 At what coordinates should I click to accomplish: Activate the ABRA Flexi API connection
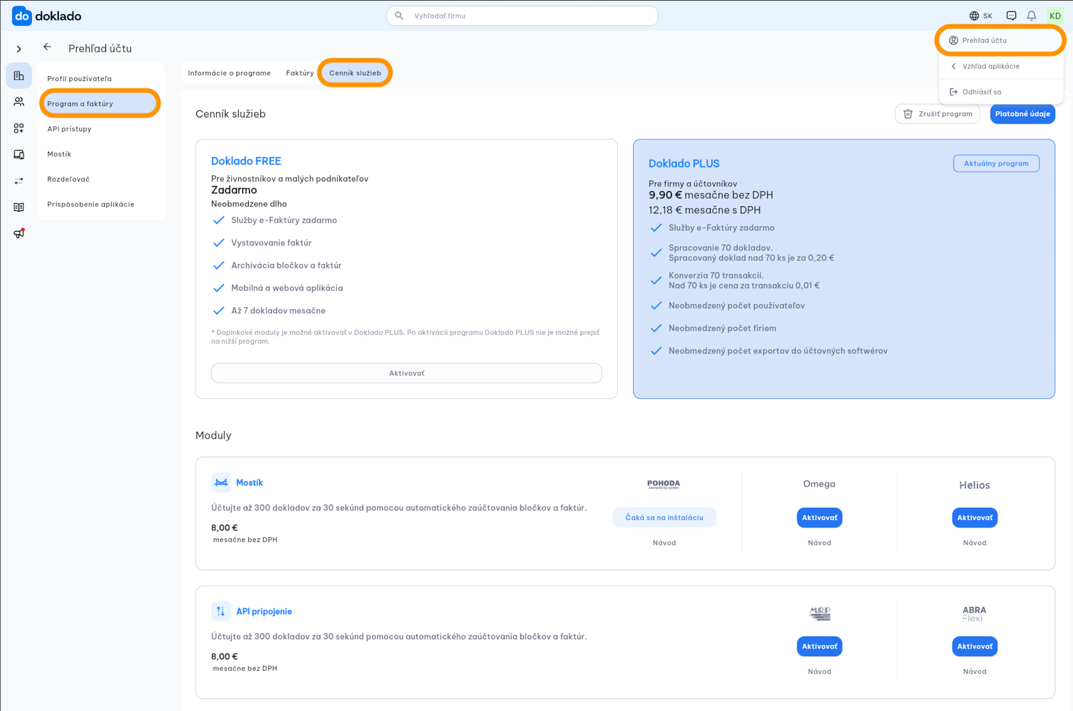pos(975,646)
